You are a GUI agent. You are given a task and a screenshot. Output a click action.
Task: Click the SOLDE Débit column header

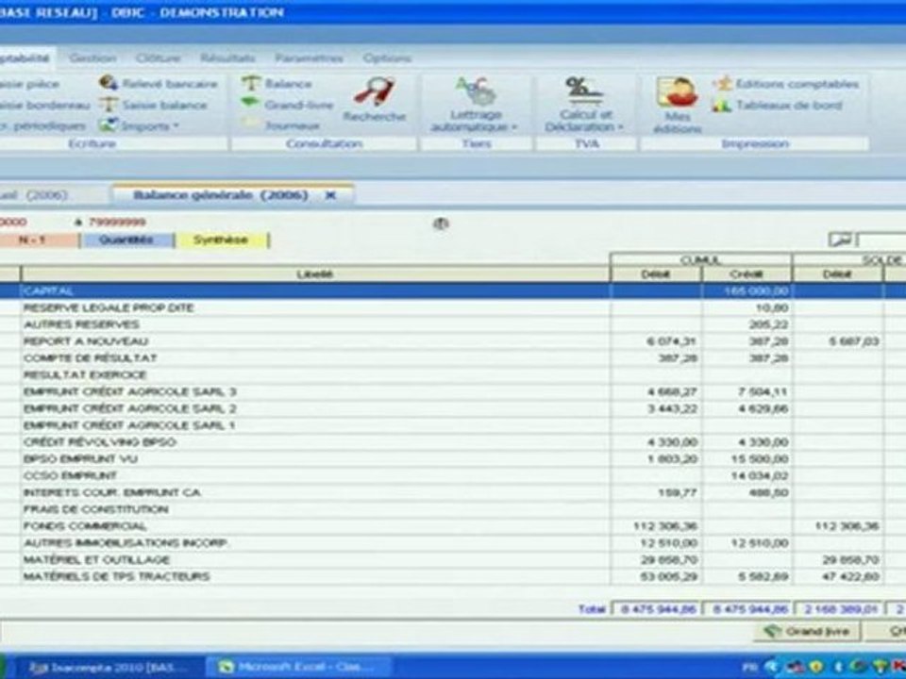pos(838,274)
